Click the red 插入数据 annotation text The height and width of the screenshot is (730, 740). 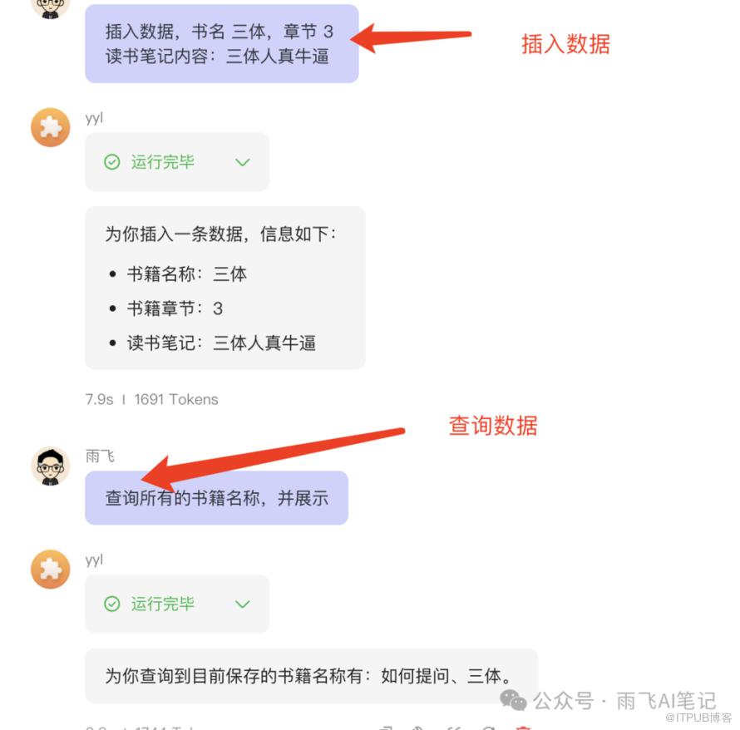(x=565, y=44)
